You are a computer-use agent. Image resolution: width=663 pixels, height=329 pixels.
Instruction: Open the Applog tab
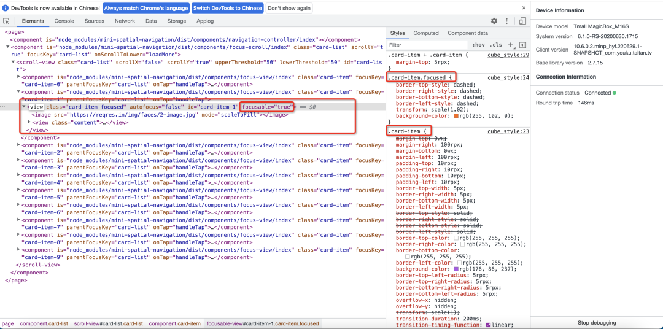(205, 21)
